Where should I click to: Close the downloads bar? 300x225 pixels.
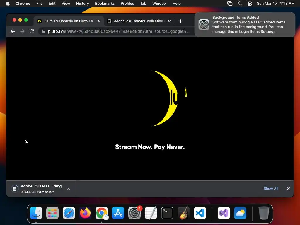[x=288, y=189]
